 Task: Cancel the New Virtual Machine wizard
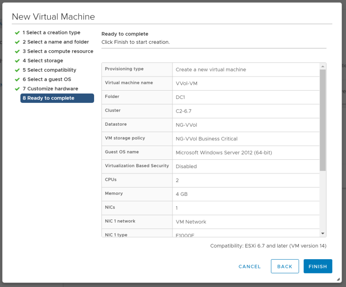(250, 267)
